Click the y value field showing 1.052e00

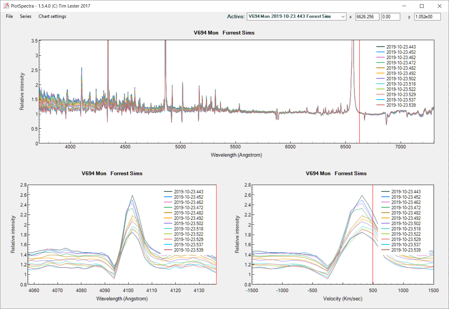point(427,17)
